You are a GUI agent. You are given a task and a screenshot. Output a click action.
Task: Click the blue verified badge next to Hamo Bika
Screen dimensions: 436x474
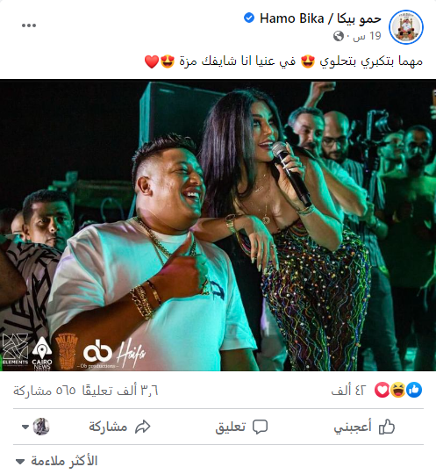point(249,18)
